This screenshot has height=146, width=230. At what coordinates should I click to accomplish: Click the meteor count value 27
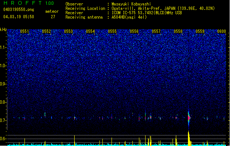[x=53, y=17]
